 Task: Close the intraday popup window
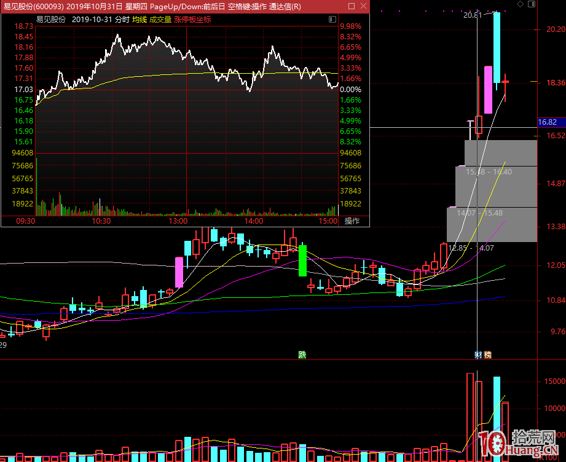click(x=363, y=6)
